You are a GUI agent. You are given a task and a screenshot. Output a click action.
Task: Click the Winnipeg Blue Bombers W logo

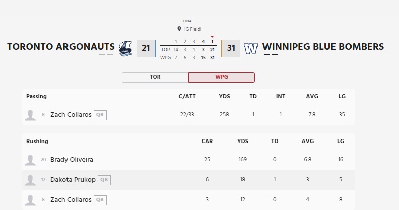250,48
